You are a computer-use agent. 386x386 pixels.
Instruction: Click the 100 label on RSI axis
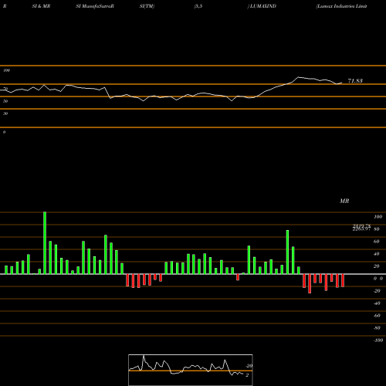pos(7,70)
